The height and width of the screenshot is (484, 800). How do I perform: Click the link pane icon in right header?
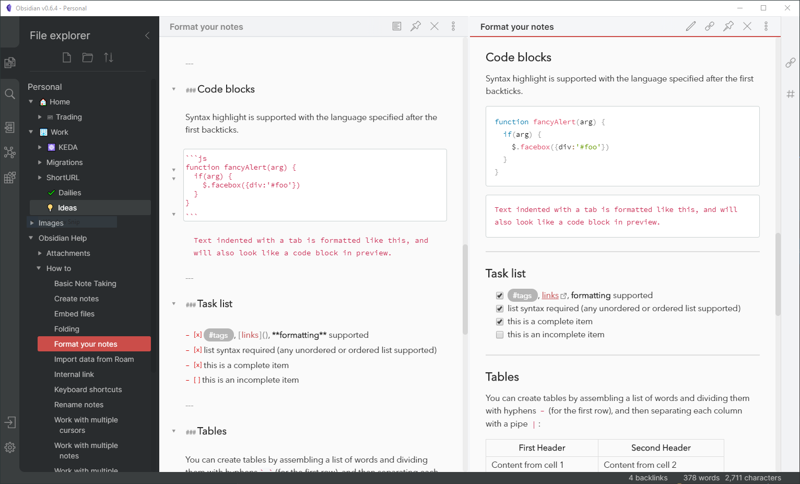point(710,26)
